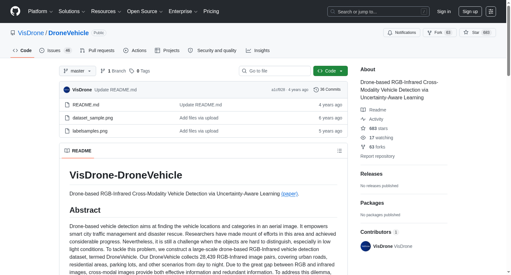Click the search magnifier icon in the header
The width and height of the screenshot is (511, 275).
[x=333, y=11]
